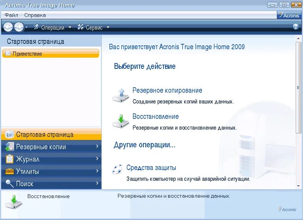Click the Восстановление link in main pane
The height and width of the screenshot is (220, 303).
click(156, 117)
